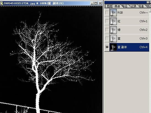Image resolution: width=151 pixels, height=113 pixels.
Task: Show the 绿 (Green) channel
Action: coord(107,30)
